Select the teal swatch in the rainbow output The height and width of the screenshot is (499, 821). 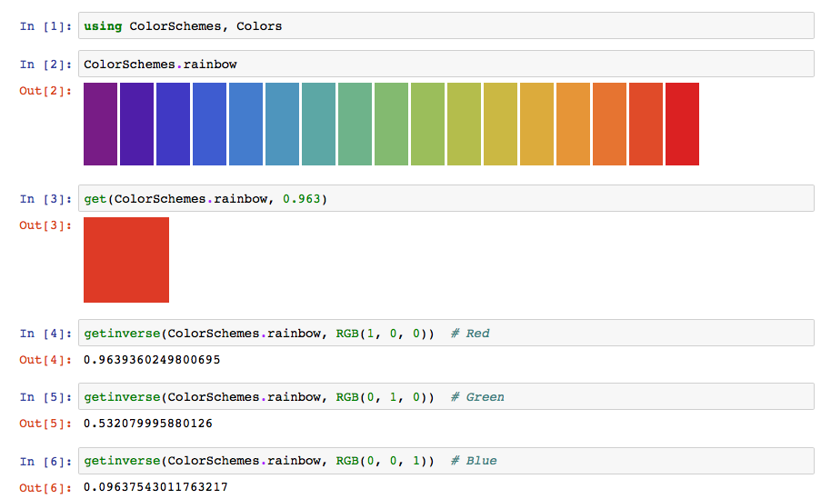click(318, 125)
